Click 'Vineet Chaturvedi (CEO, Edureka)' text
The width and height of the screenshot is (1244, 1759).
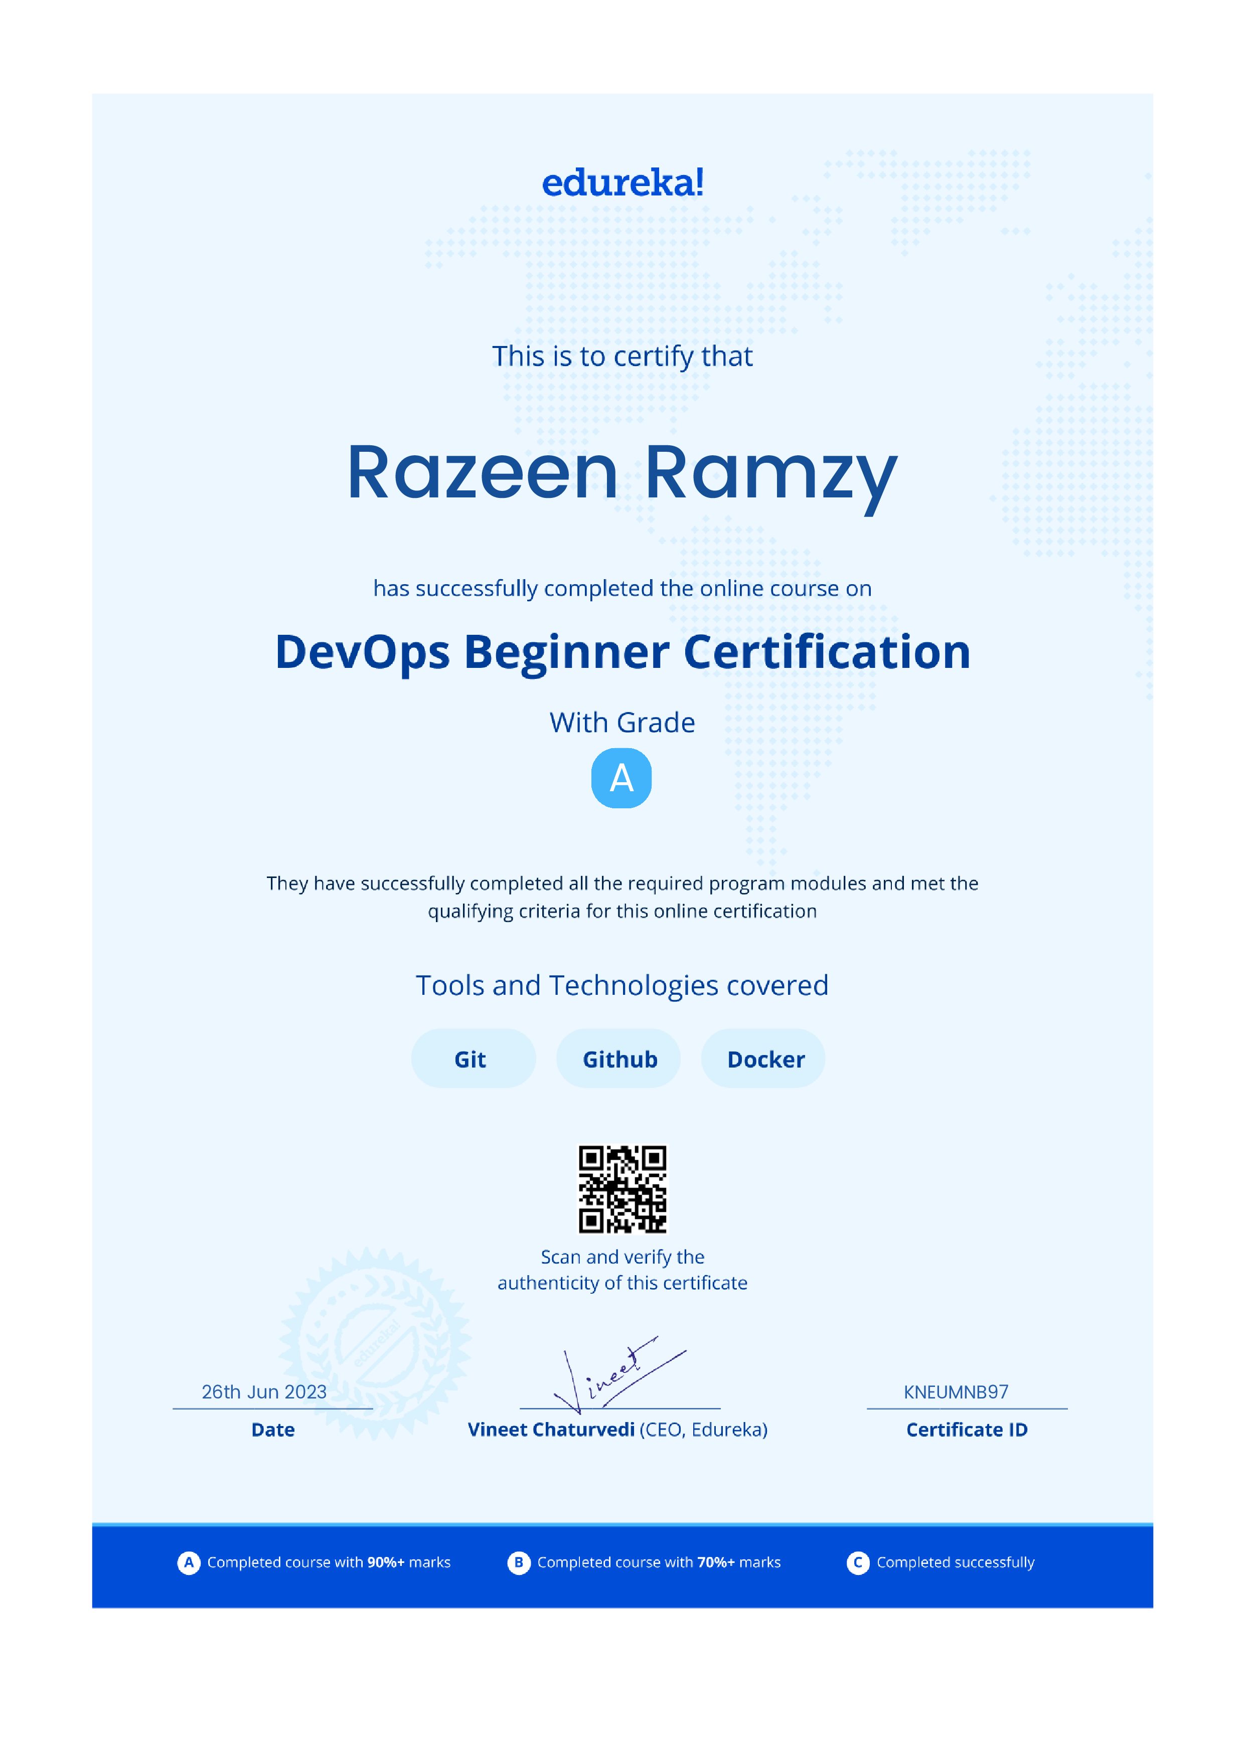coord(618,1431)
